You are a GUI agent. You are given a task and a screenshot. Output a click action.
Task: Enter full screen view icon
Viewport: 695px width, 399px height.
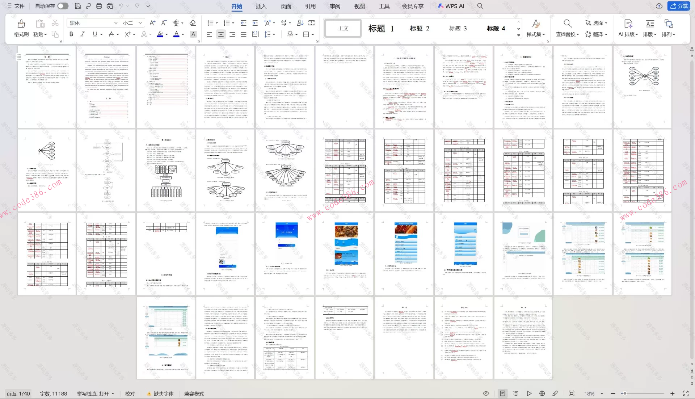685,393
